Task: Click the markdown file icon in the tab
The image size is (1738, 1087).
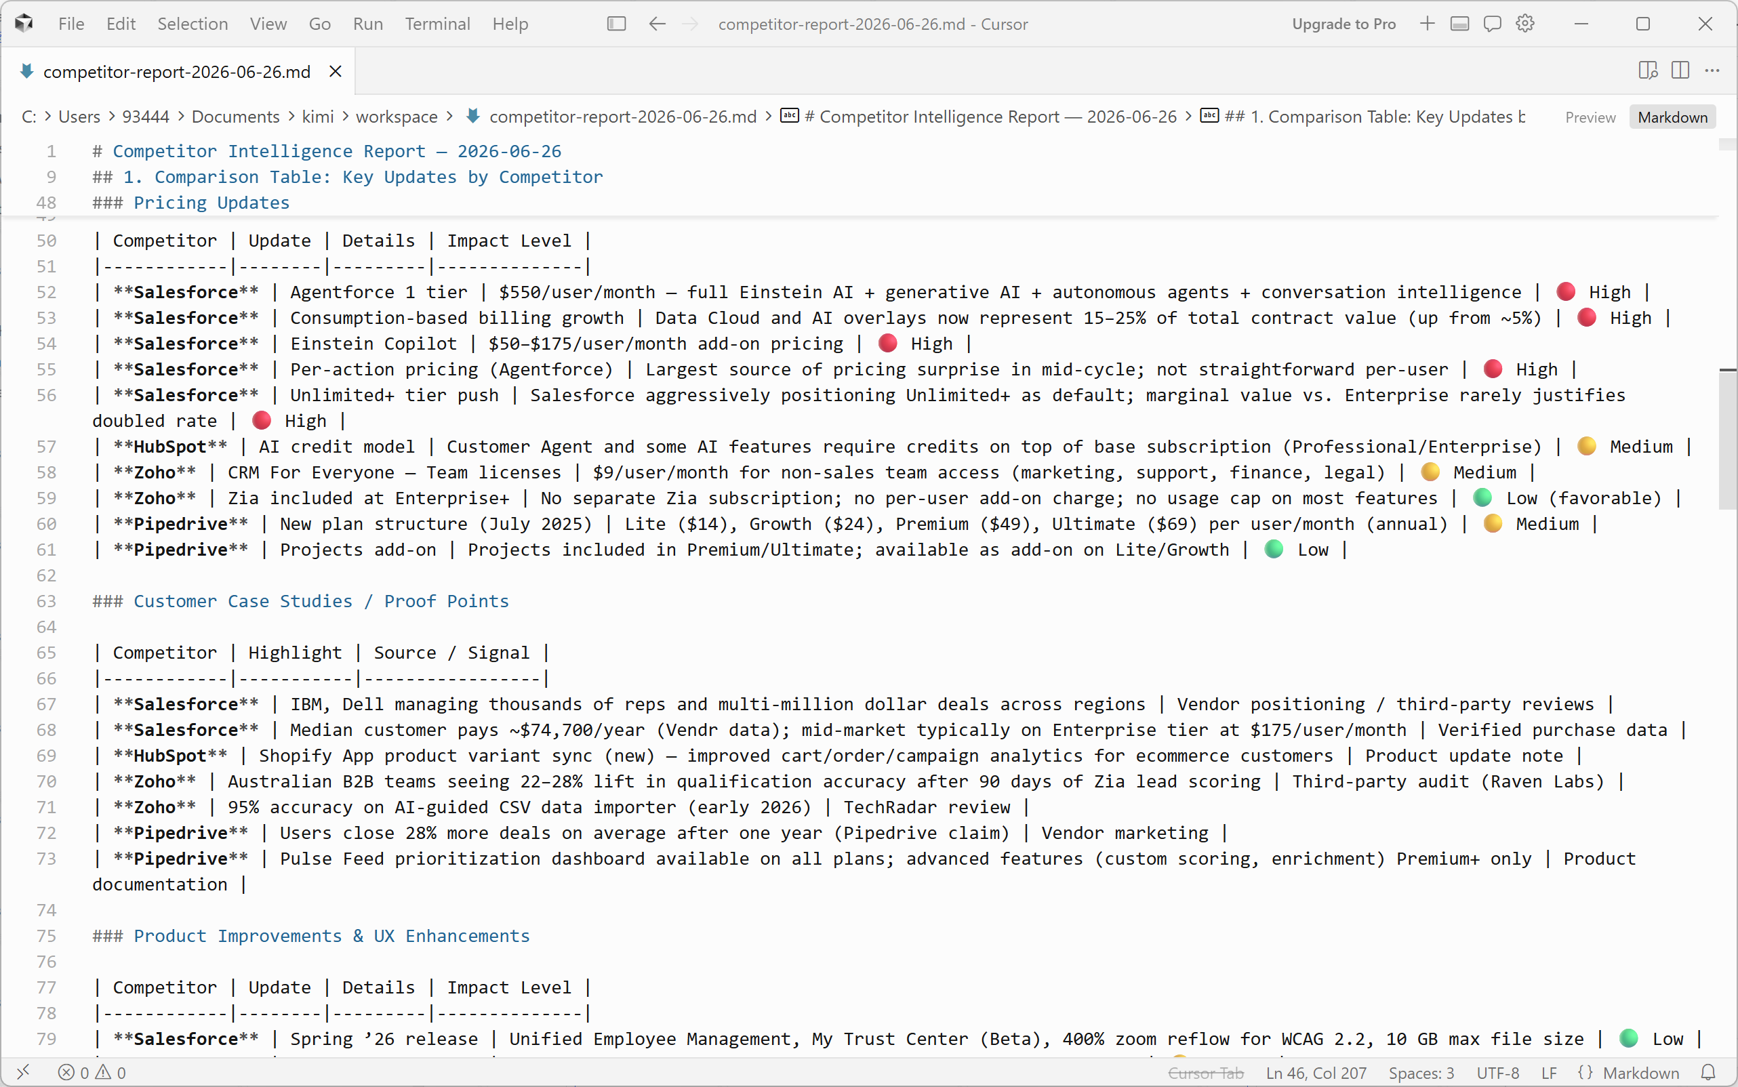Action: (27, 71)
